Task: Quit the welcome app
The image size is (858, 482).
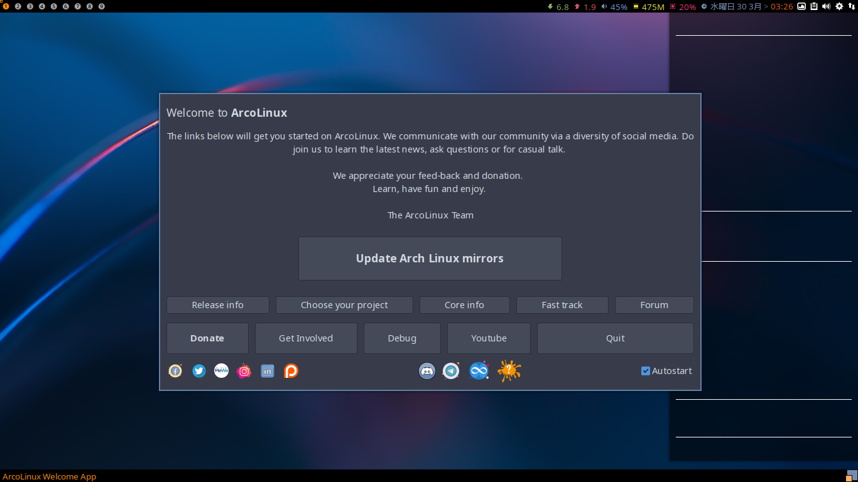Action: 616,338
